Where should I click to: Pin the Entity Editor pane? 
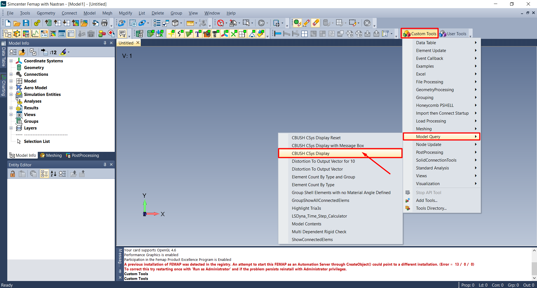[105, 165]
